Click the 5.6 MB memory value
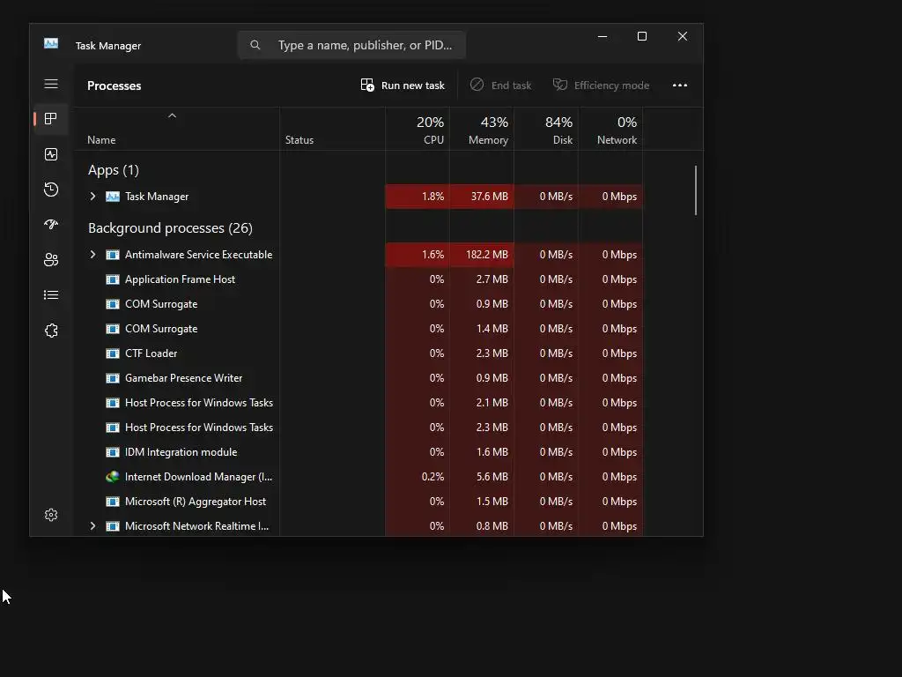This screenshot has height=677, width=902. point(492,477)
